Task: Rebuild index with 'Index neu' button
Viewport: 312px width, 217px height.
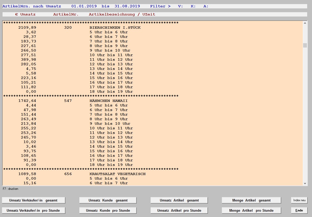Action: tap(299, 200)
